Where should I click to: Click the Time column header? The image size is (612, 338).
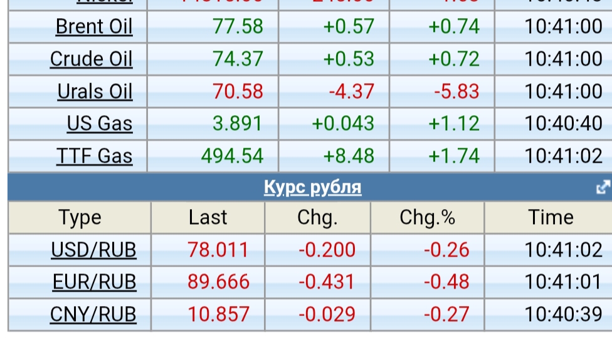coord(551,218)
